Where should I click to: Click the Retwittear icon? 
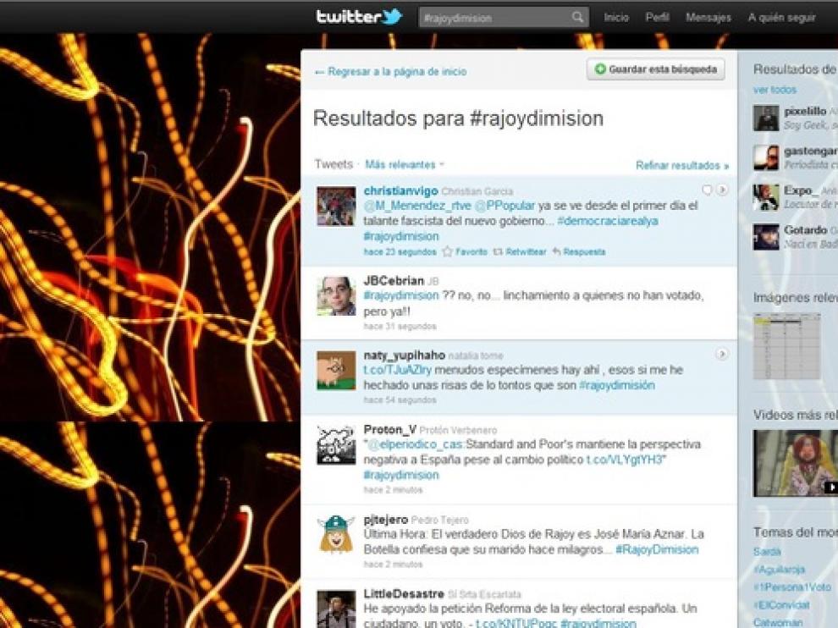[498, 251]
